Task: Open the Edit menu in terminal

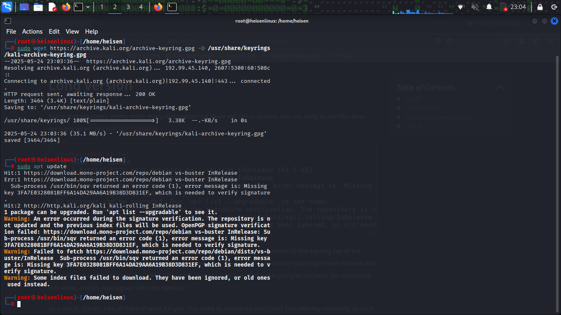Action: click(54, 32)
